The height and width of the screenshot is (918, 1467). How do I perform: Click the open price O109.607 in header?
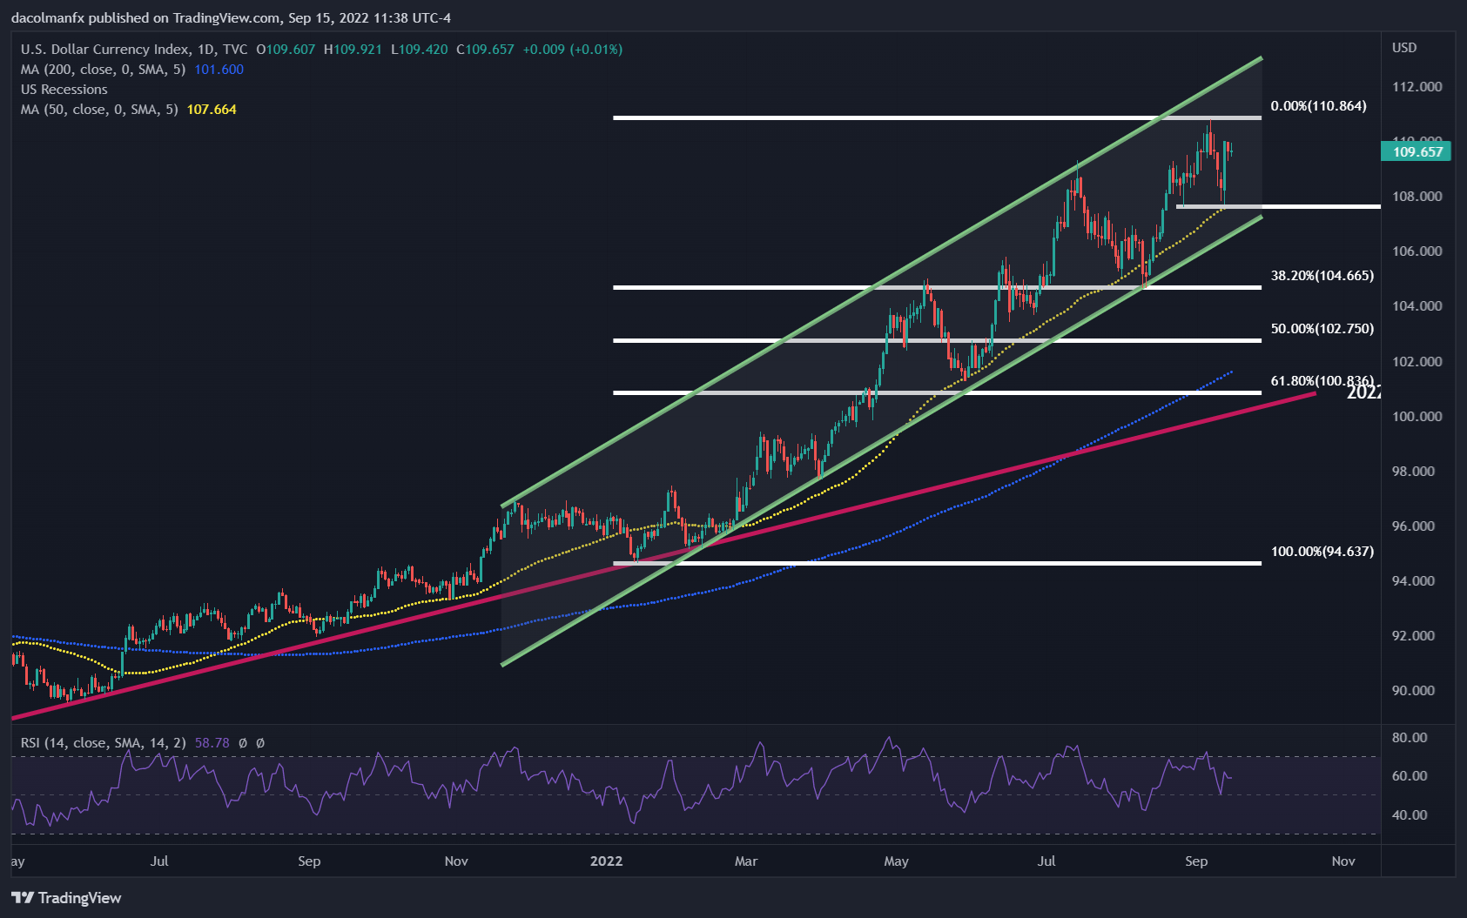pos(286,50)
